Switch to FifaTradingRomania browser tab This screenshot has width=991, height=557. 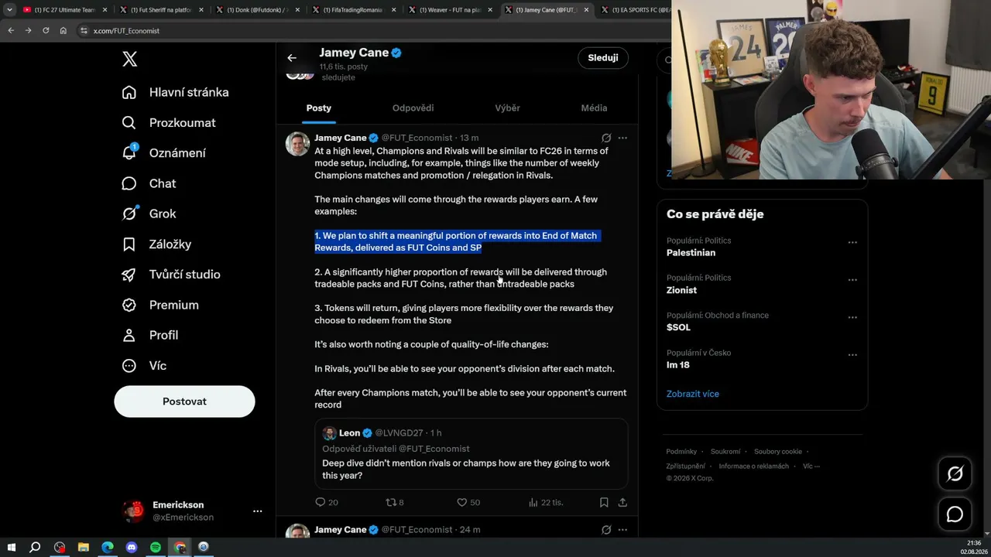[355, 10]
